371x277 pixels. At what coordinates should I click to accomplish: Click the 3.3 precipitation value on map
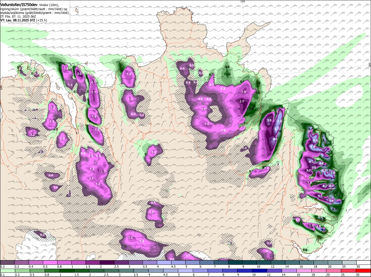(x=79, y=74)
